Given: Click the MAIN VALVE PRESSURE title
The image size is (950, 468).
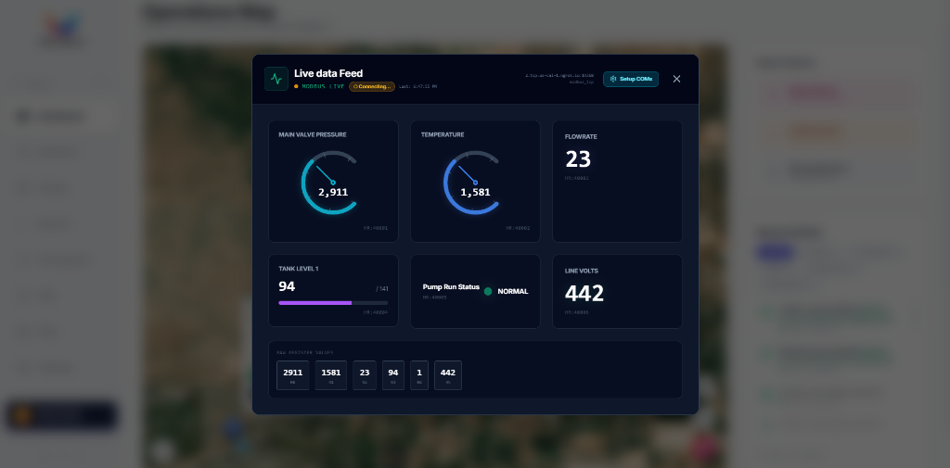Looking at the screenshot, I should tap(313, 135).
